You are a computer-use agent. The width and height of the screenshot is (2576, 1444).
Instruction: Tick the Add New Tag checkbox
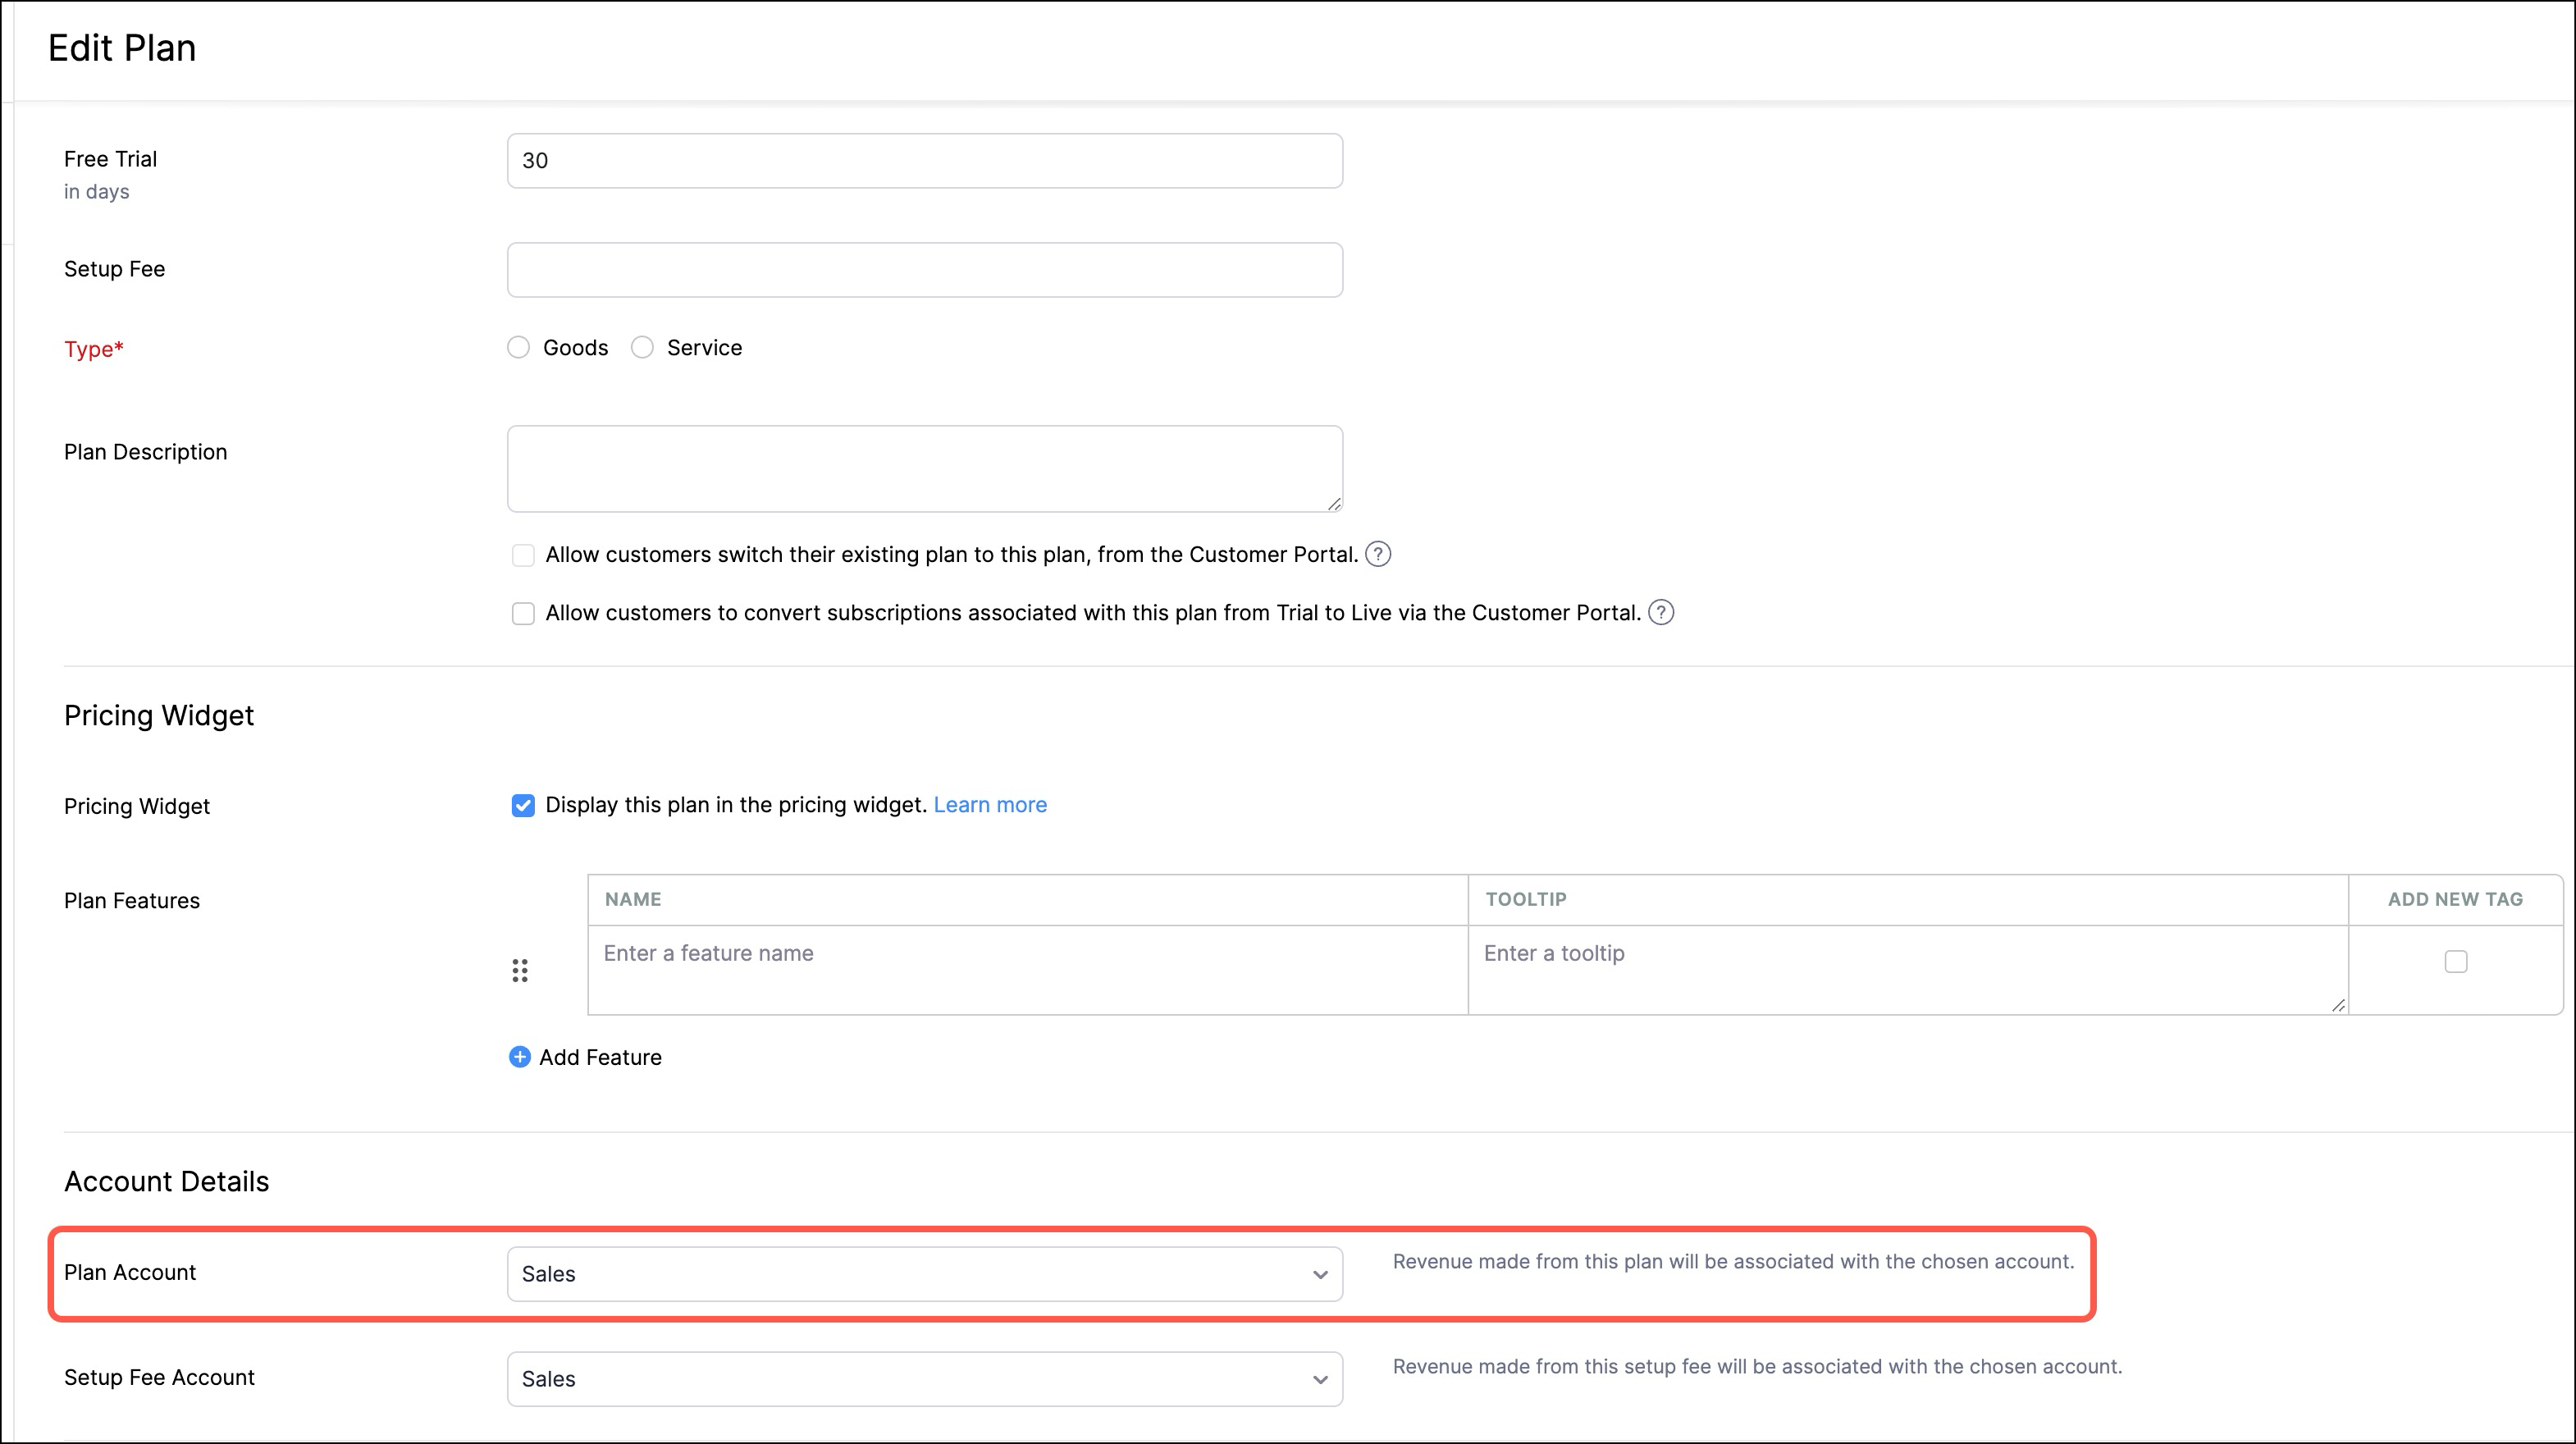point(2455,961)
